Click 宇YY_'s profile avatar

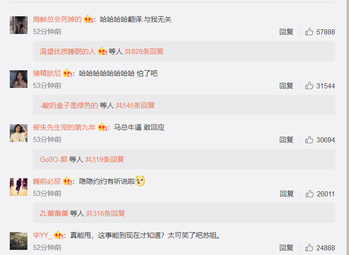click(x=19, y=241)
